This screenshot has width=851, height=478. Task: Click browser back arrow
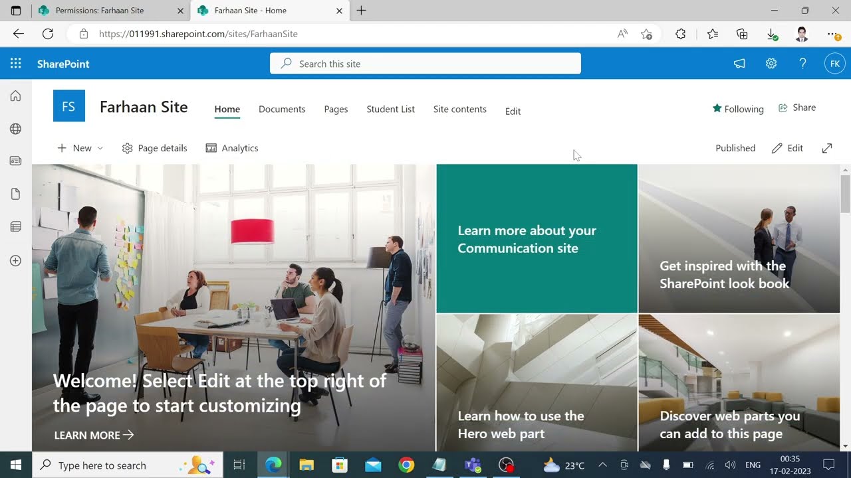(x=19, y=34)
